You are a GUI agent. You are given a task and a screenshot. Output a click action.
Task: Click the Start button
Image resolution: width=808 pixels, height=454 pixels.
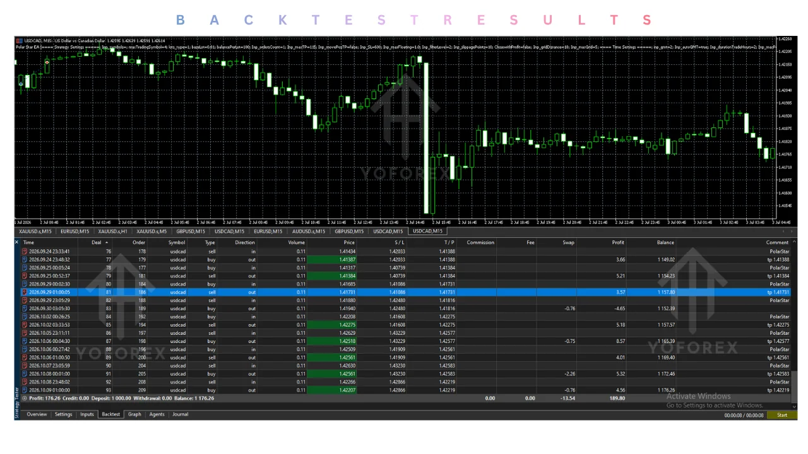pyautogui.click(x=782, y=416)
